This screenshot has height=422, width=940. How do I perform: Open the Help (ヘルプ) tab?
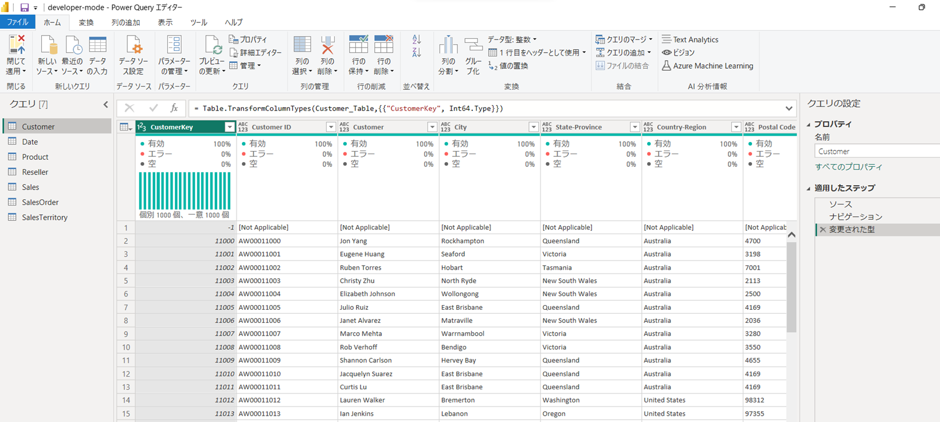[233, 22]
